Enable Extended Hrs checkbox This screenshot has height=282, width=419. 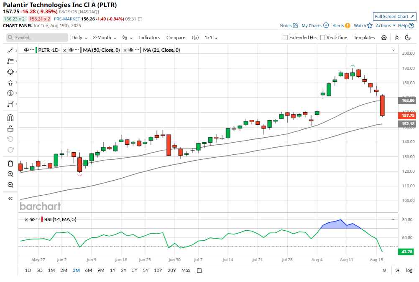[x=285, y=38]
